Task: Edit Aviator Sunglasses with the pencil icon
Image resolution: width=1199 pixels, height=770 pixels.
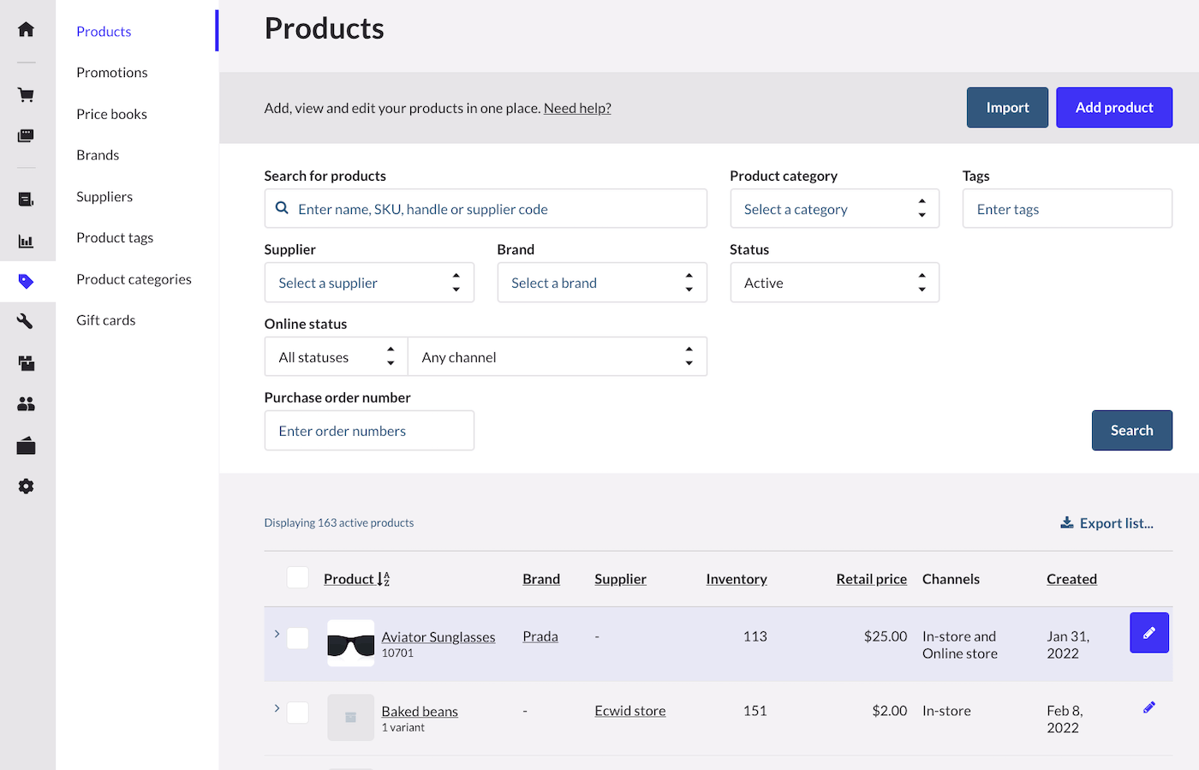Action: click(x=1148, y=632)
